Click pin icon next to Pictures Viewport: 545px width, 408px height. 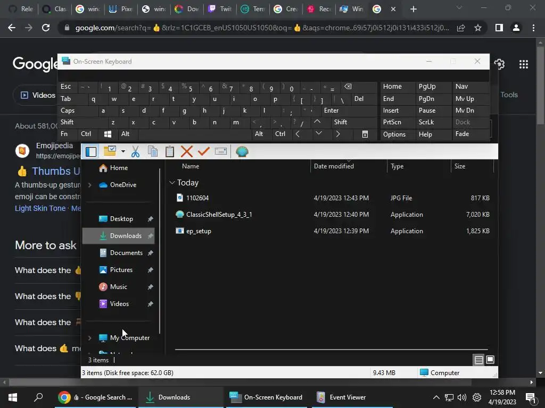[x=150, y=270]
